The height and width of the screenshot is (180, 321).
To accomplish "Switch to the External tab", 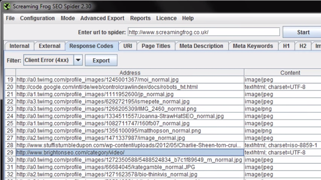I will [50, 46].
